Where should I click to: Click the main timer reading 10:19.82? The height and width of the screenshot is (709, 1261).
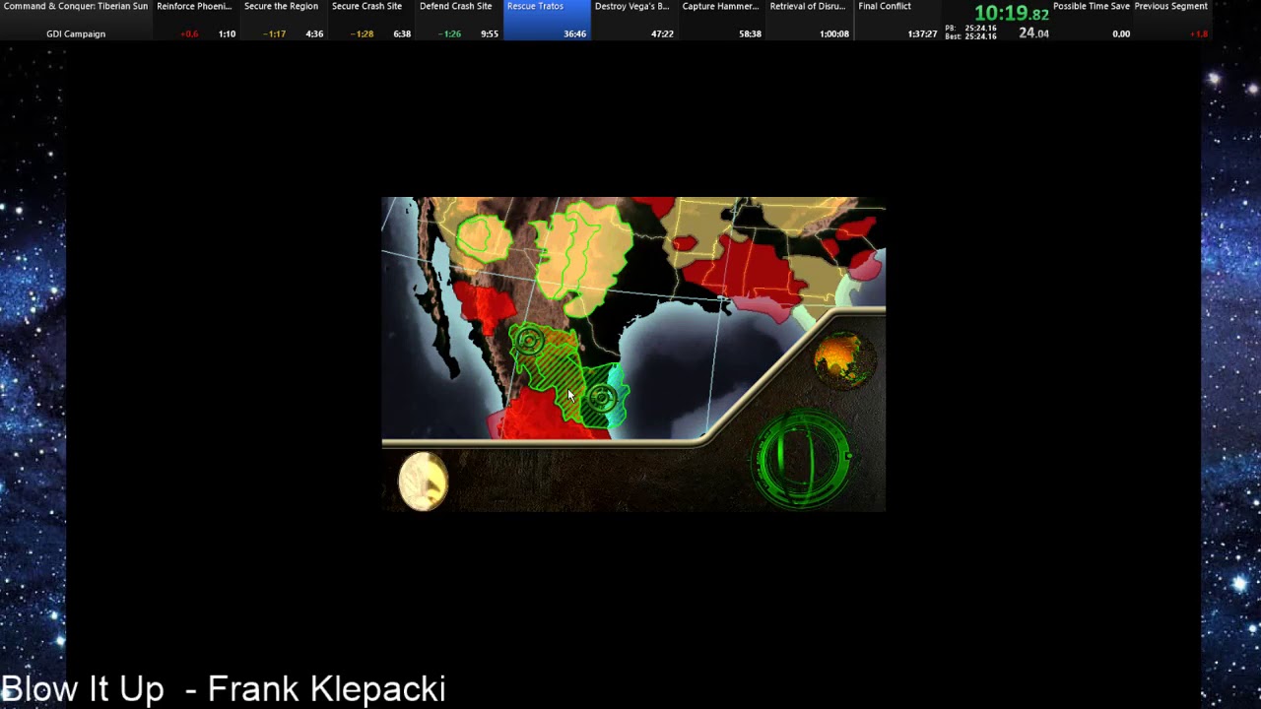click(x=1011, y=13)
